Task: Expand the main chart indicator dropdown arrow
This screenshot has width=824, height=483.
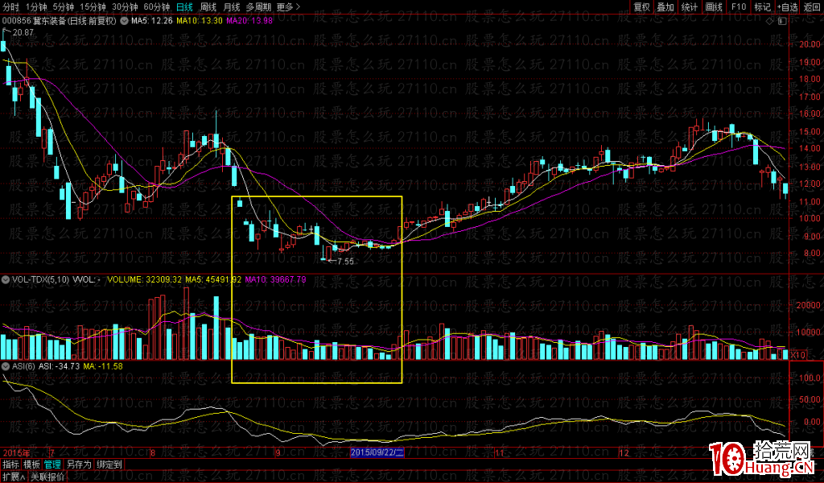Action: (x=124, y=21)
